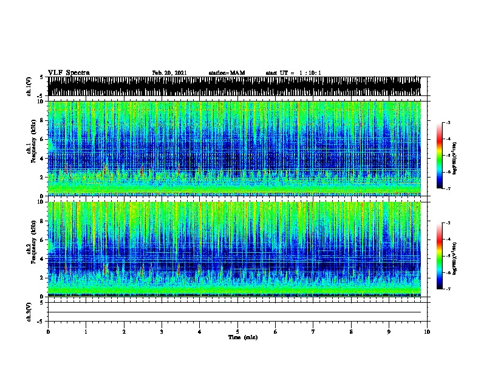The height and width of the screenshot is (372, 481).
Task: Click the "station=MAM" header label
Action: 227,73
